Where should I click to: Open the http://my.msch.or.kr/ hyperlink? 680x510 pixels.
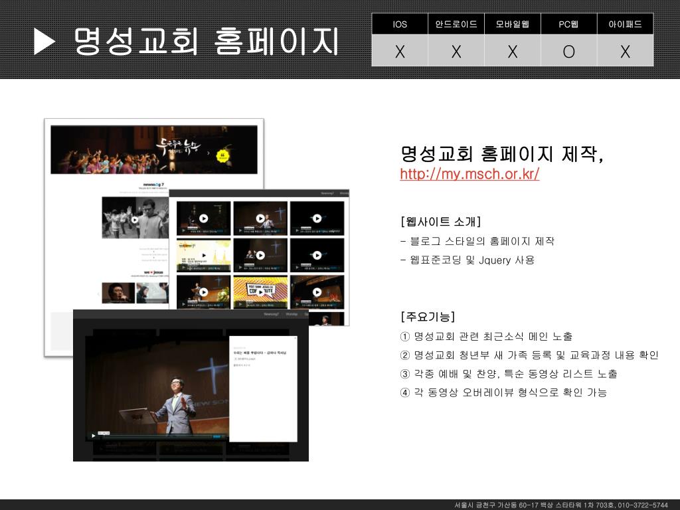[x=469, y=174]
